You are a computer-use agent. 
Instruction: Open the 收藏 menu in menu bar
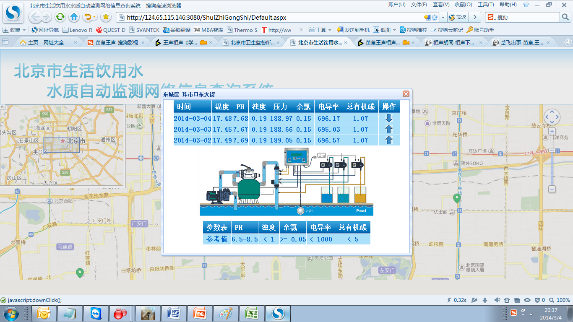pos(463,5)
